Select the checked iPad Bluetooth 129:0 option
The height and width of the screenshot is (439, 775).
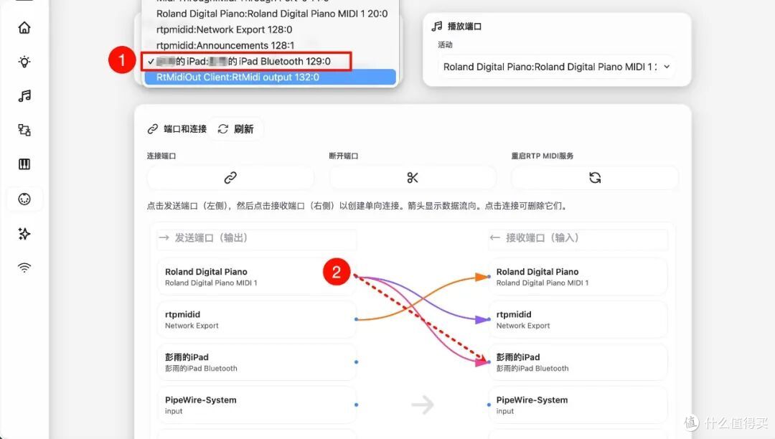271,61
